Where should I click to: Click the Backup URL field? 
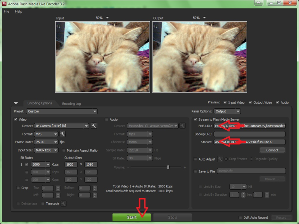(250, 134)
